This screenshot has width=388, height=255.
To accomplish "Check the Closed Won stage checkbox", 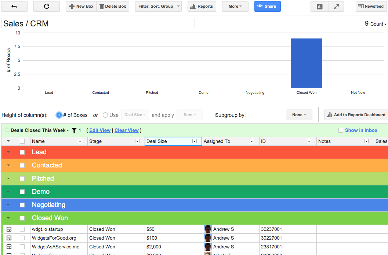I will coord(22,218).
